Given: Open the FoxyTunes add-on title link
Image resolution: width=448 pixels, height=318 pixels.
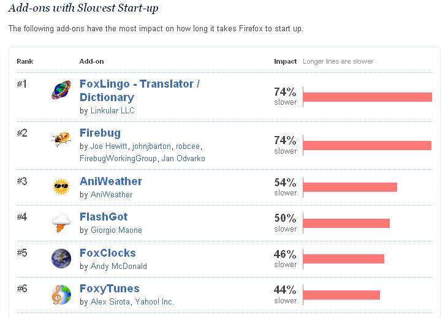Looking at the screenshot, I should [109, 289].
